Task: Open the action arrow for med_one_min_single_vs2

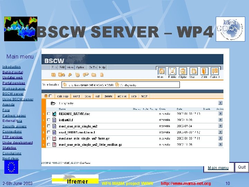Action: [x=220, y=126]
